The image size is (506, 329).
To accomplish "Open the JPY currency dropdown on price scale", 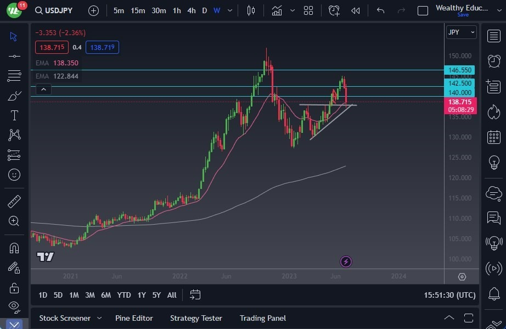I will pyautogui.click(x=460, y=32).
